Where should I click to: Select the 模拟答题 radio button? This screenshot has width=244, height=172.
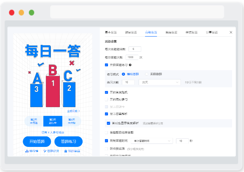[x=123, y=74]
